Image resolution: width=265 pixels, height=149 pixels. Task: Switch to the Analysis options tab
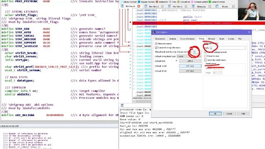(173, 39)
